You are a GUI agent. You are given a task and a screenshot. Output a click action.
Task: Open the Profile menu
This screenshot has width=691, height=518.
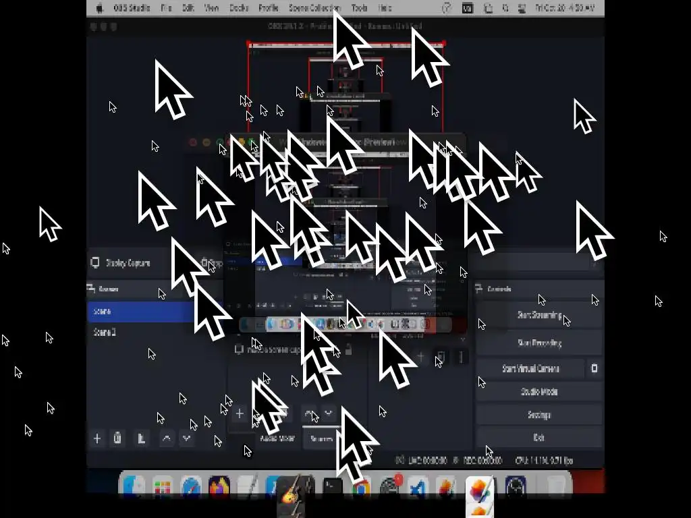pos(268,8)
